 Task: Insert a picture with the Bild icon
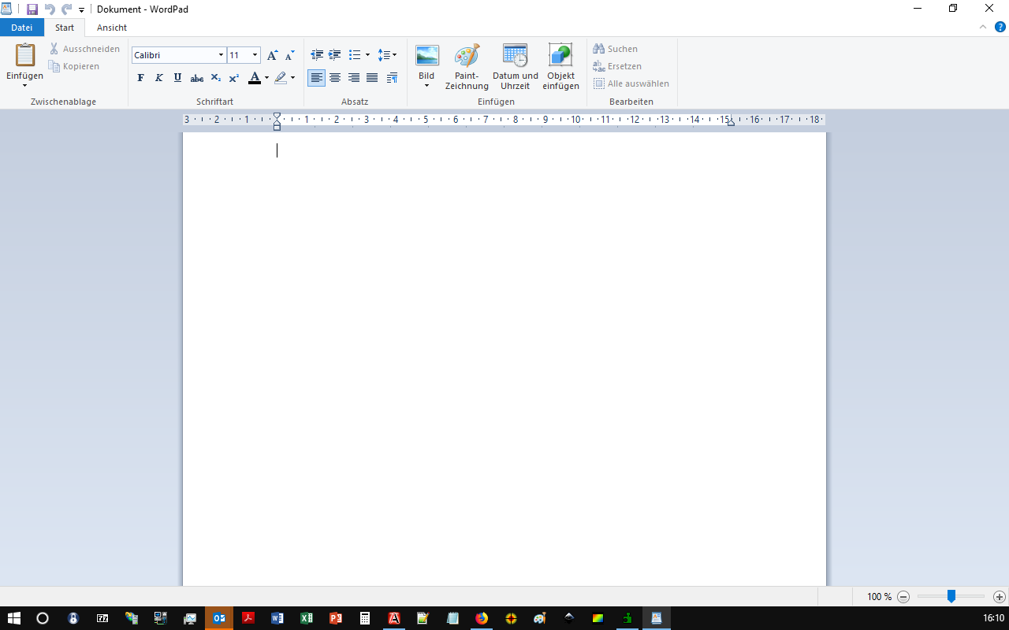[x=426, y=56]
